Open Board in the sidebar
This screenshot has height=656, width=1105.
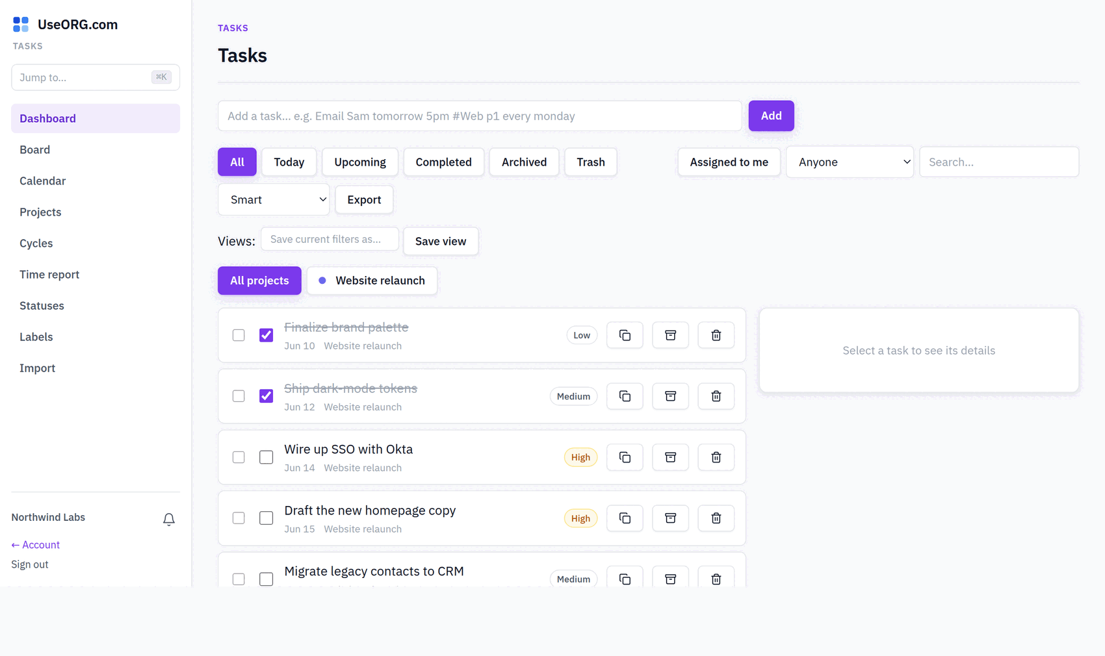96,149
